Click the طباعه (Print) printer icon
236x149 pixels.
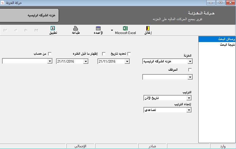coord(76,28)
